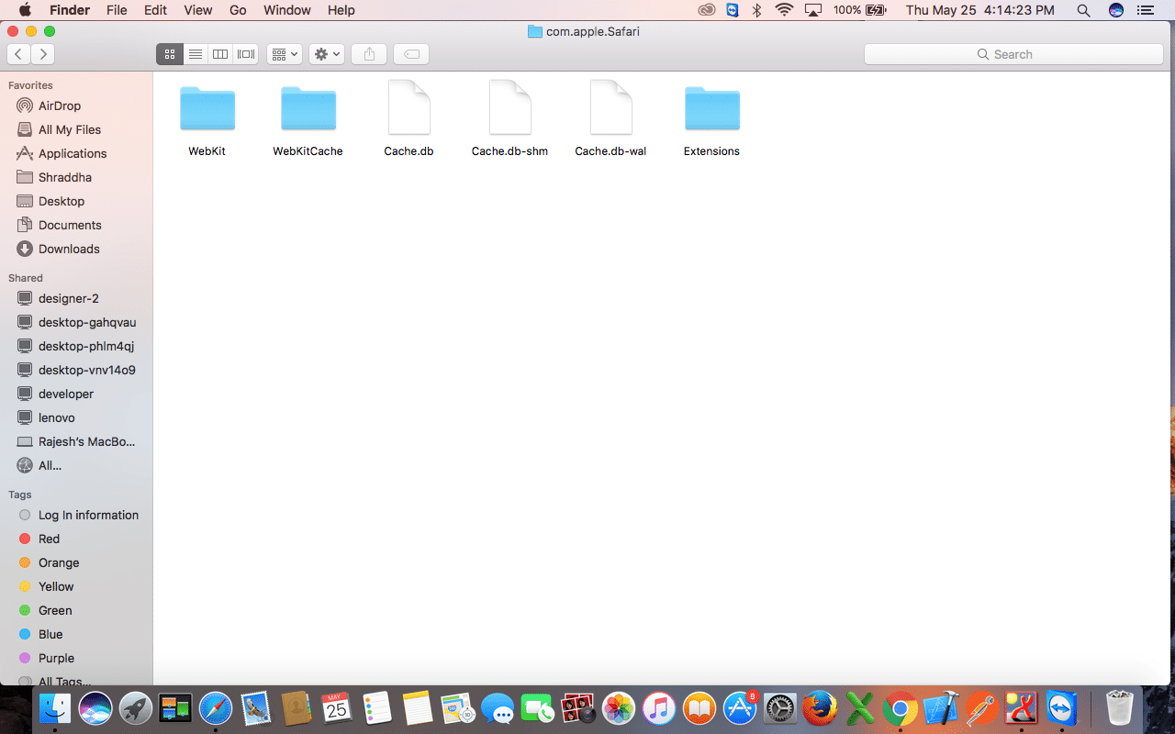This screenshot has width=1175, height=734.
Task: Open the item arrangement dropdown
Action: (x=285, y=54)
